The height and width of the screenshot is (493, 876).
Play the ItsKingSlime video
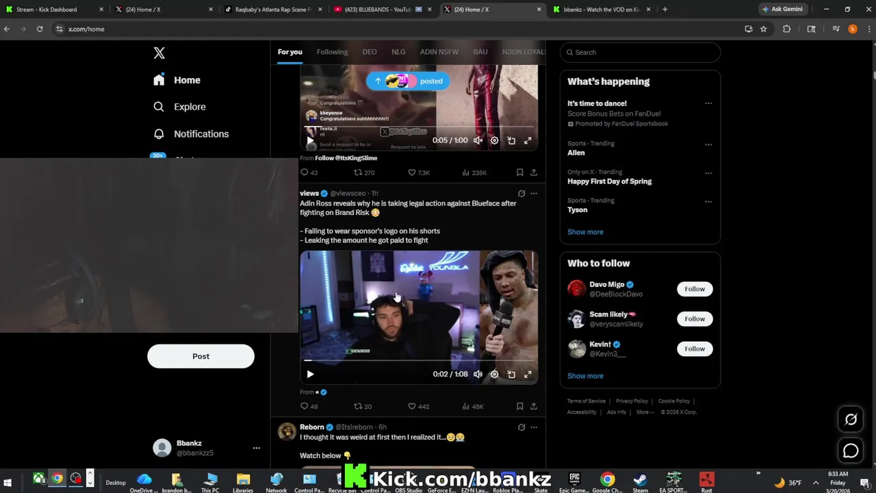tap(310, 140)
